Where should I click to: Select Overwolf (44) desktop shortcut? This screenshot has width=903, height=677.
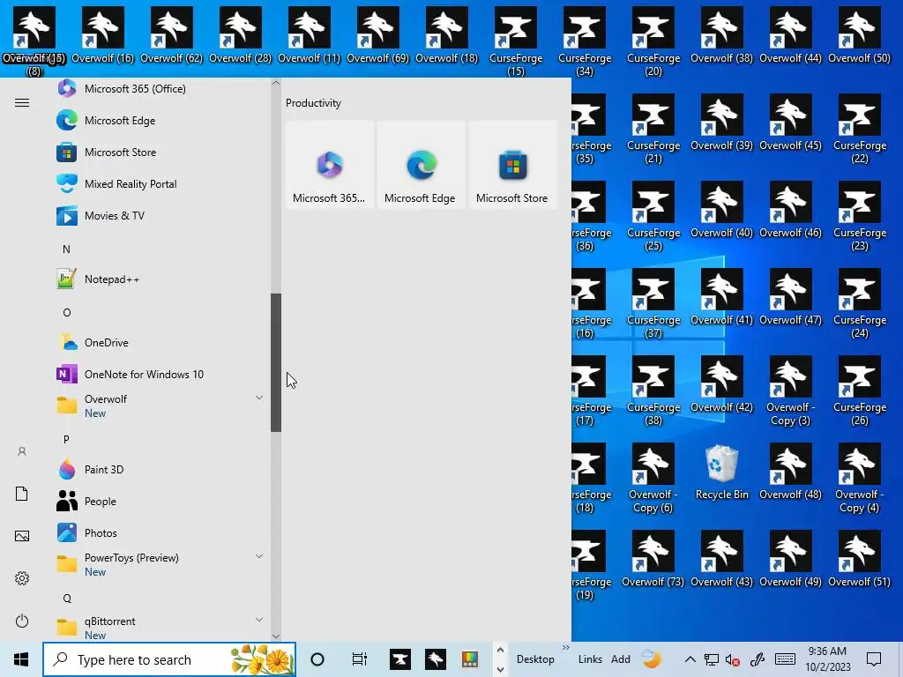(x=791, y=34)
